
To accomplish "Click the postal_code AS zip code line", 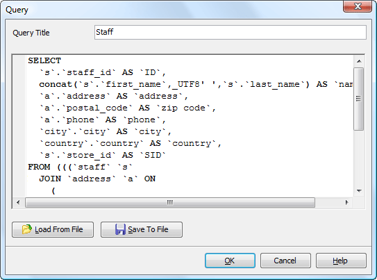I will pos(128,108).
